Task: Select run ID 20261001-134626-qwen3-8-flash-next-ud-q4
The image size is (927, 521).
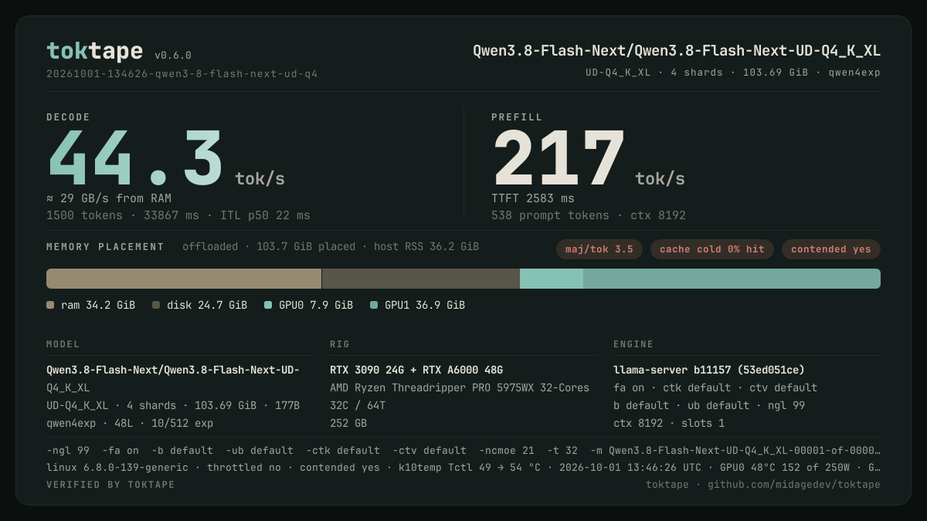Action: [x=182, y=74]
